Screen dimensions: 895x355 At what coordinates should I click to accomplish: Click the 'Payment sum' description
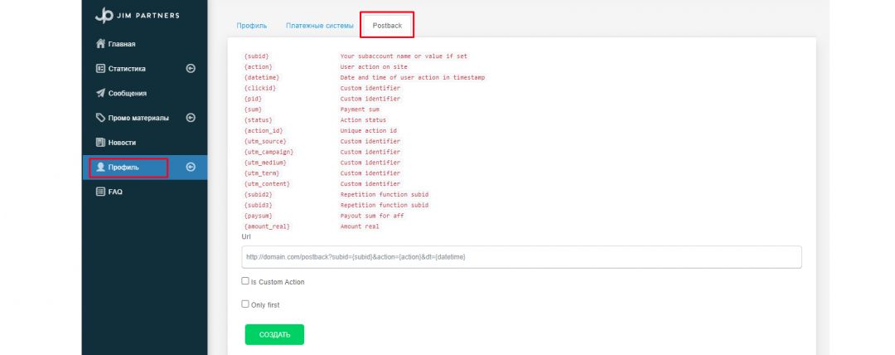[359, 109]
